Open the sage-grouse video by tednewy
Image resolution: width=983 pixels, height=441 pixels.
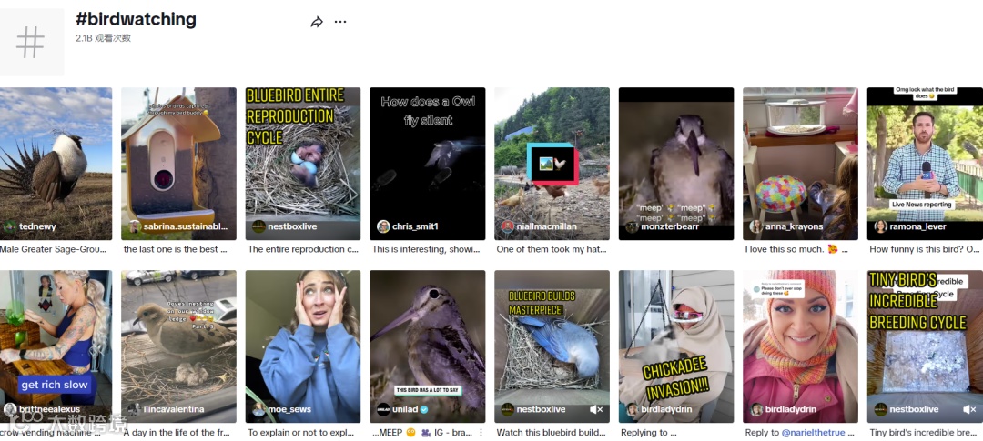[x=56, y=164]
